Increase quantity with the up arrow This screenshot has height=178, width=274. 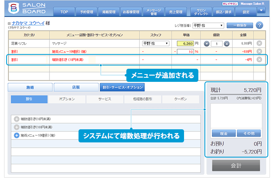pos(227,43)
